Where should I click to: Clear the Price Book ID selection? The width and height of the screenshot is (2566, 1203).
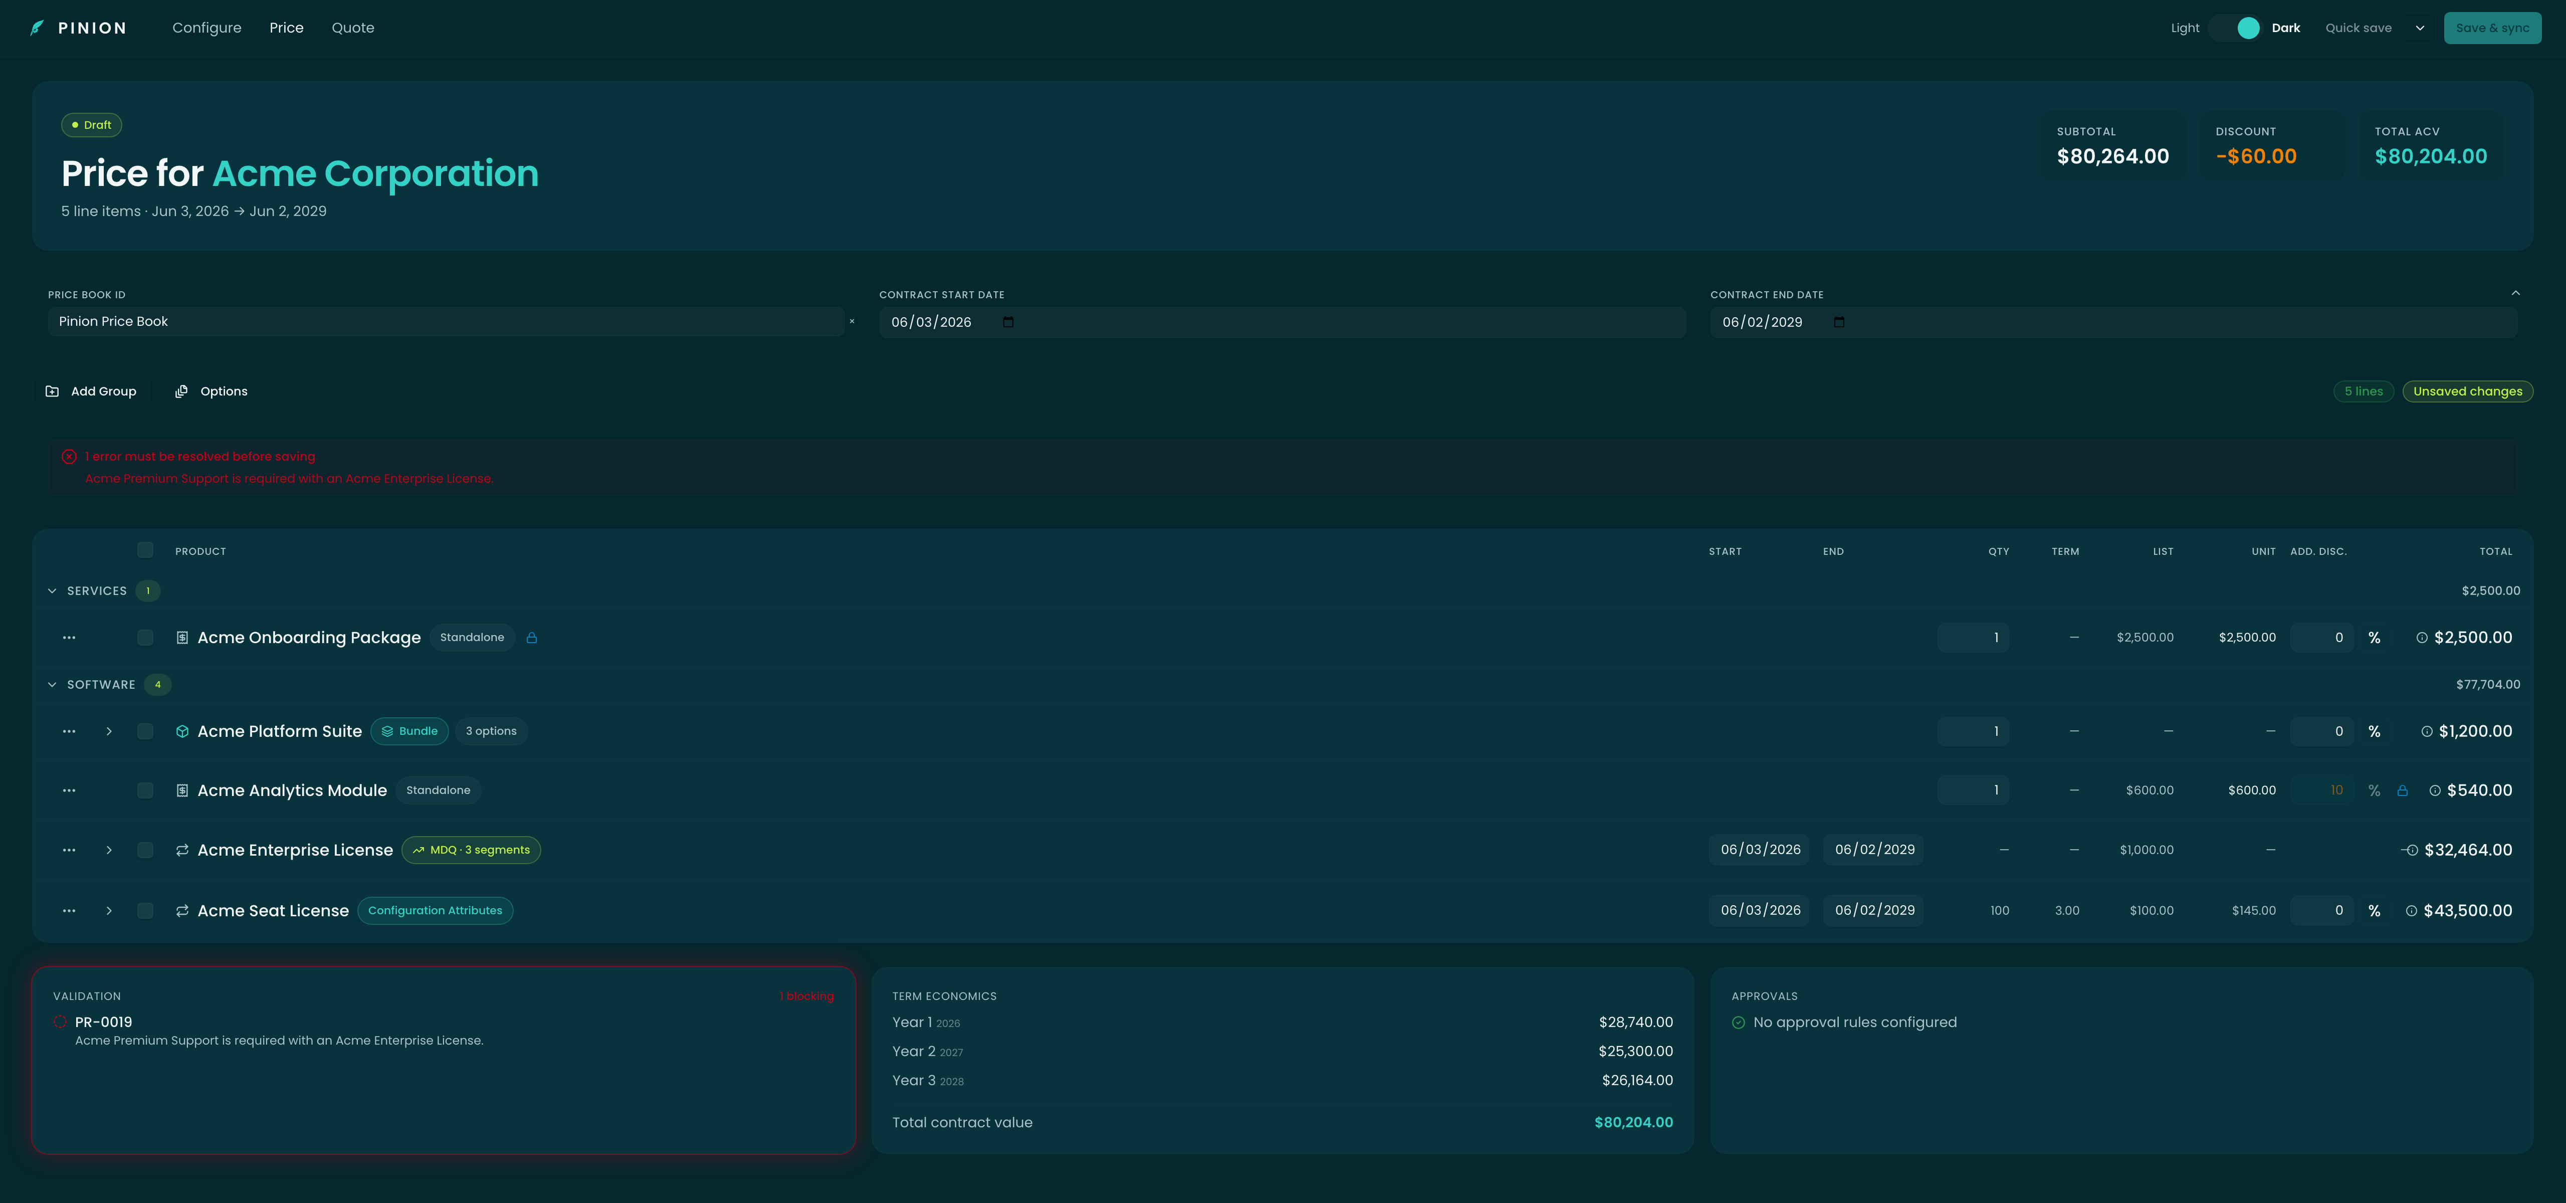851,322
